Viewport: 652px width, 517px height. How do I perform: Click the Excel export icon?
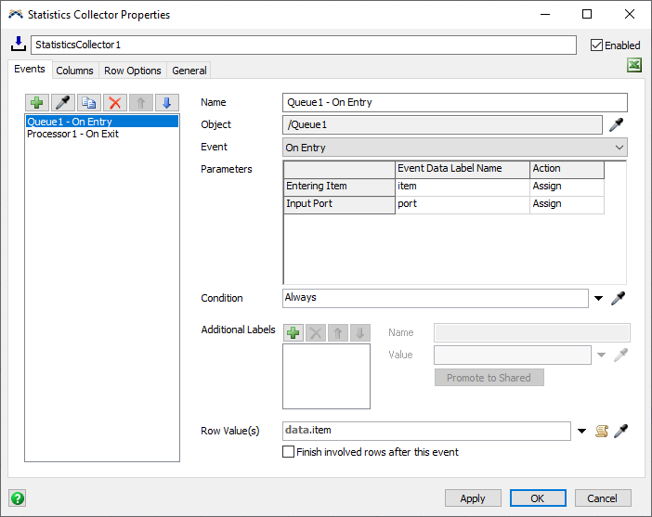[x=634, y=65]
